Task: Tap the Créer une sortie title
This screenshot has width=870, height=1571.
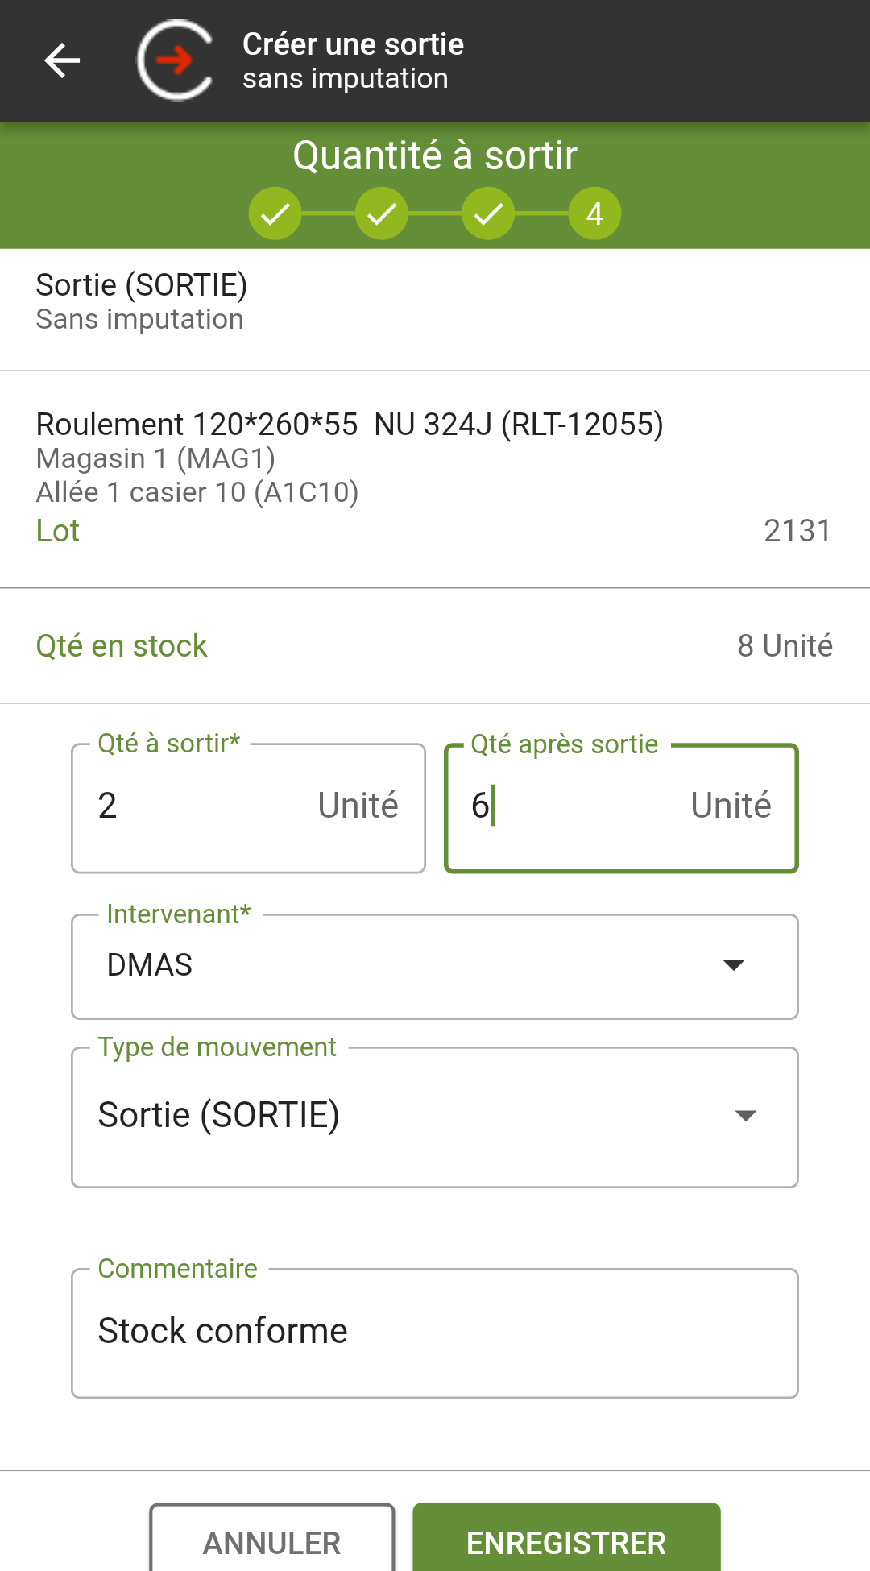Action: coord(353,44)
